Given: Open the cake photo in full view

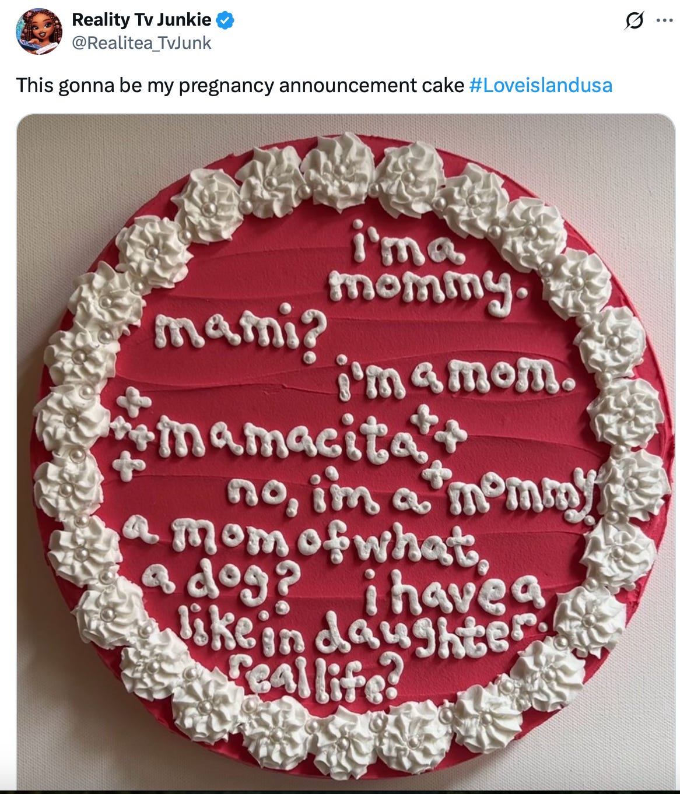Looking at the screenshot, I should pos(345,452).
